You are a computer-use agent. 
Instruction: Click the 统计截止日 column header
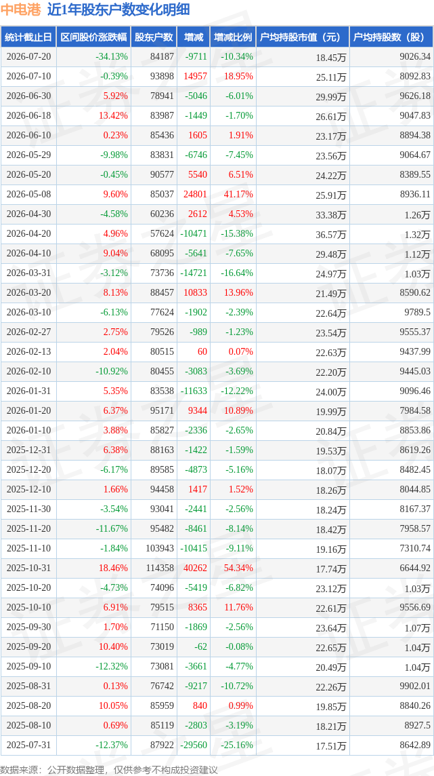pyautogui.click(x=28, y=37)
